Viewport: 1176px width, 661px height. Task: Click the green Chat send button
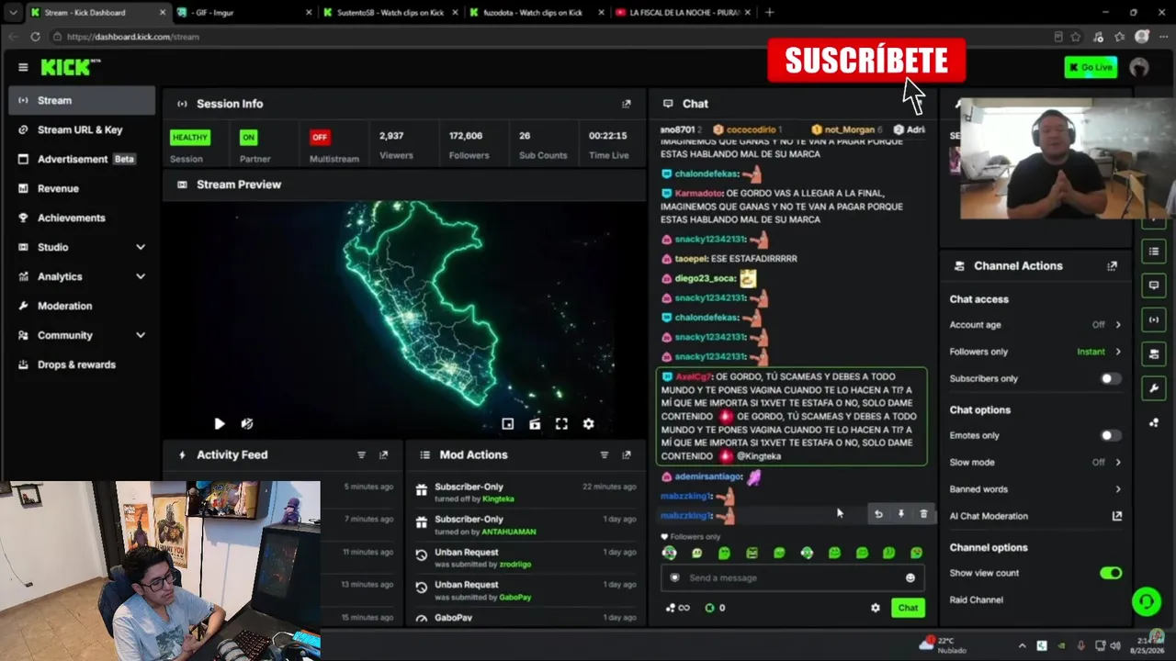click(x=908, y=608)
